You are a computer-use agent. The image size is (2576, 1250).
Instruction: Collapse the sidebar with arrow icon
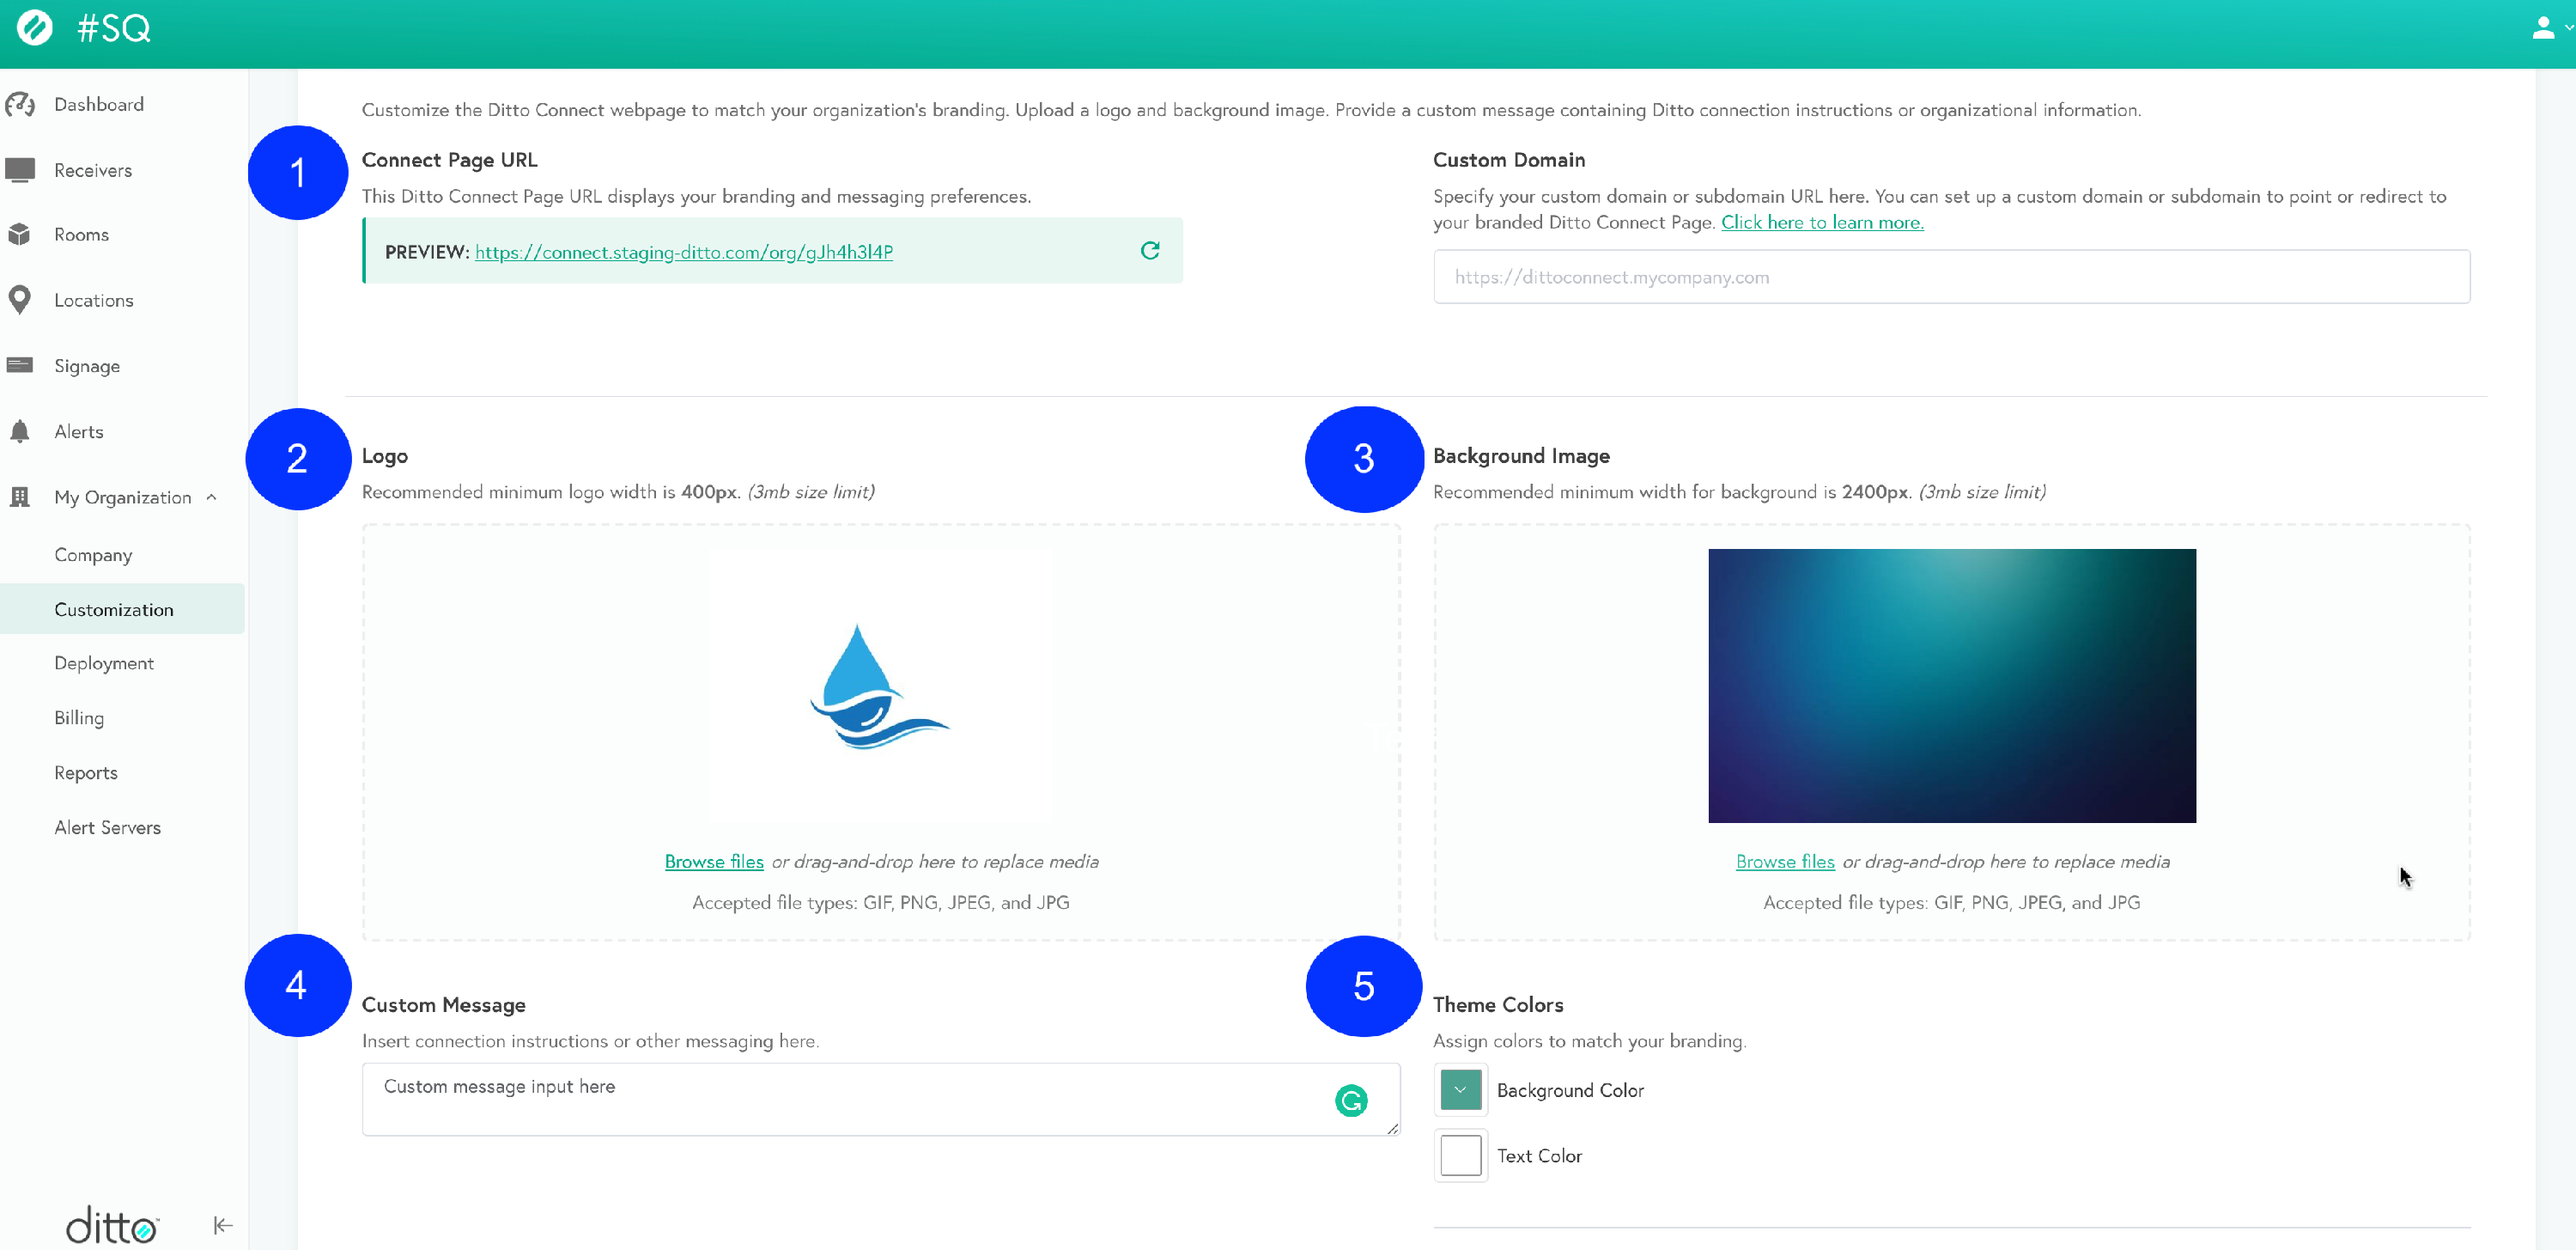[223, 1225]
